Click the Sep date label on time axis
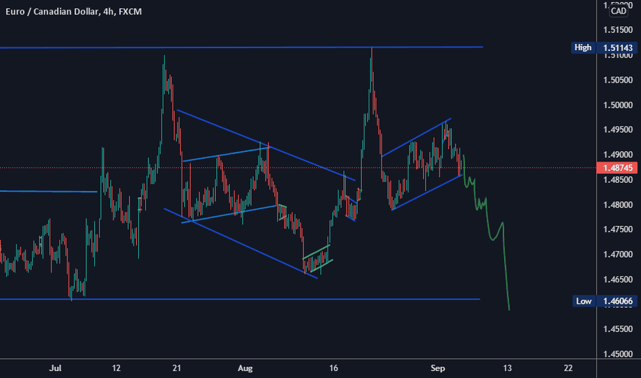Image resolution: width=641 pixels, height=378 pixels. (x=437, y=368)
